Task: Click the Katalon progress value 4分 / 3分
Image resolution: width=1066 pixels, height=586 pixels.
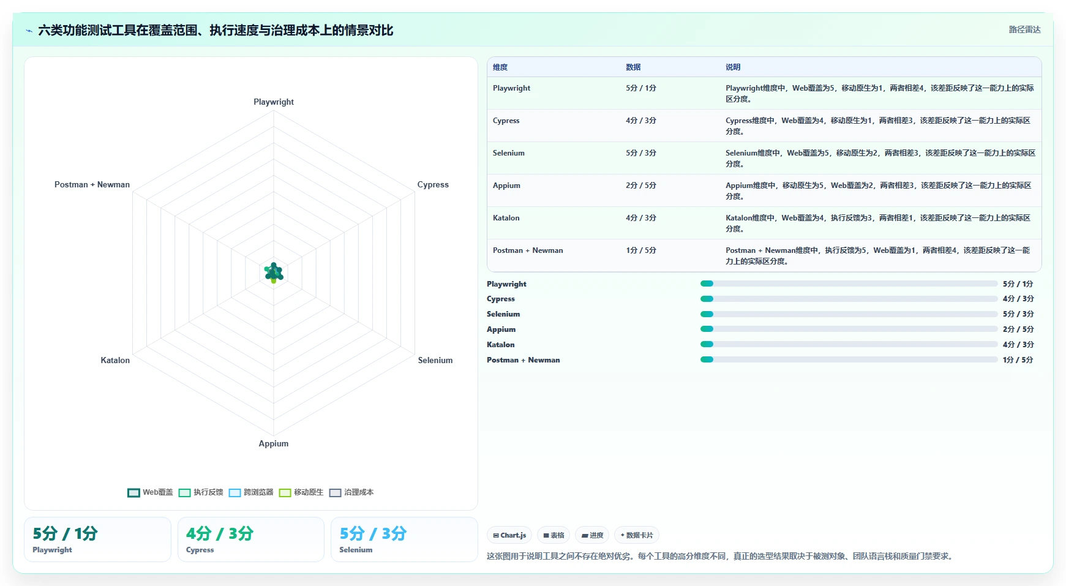Action: point(1018,345)
